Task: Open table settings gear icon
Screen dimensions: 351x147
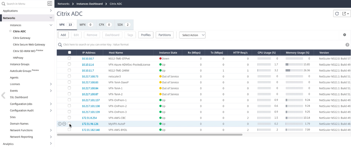Action: 345,35
